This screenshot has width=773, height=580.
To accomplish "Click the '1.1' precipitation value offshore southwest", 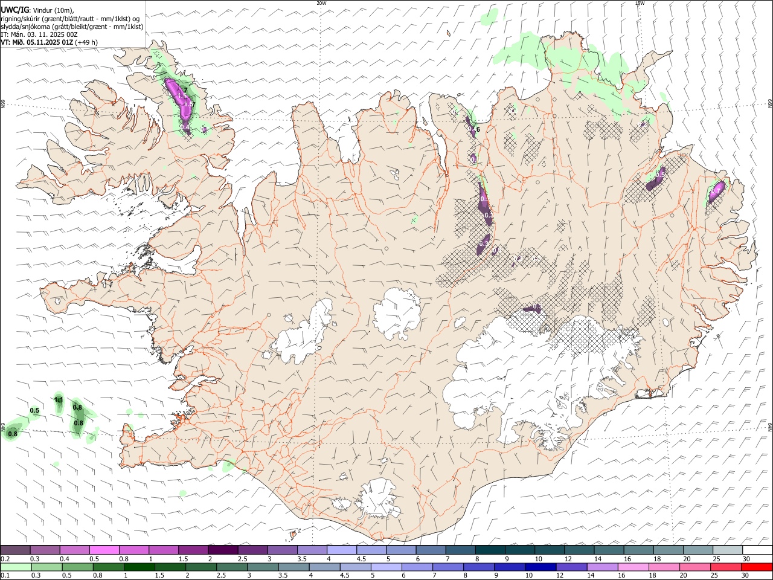I will tap(59, 399).
